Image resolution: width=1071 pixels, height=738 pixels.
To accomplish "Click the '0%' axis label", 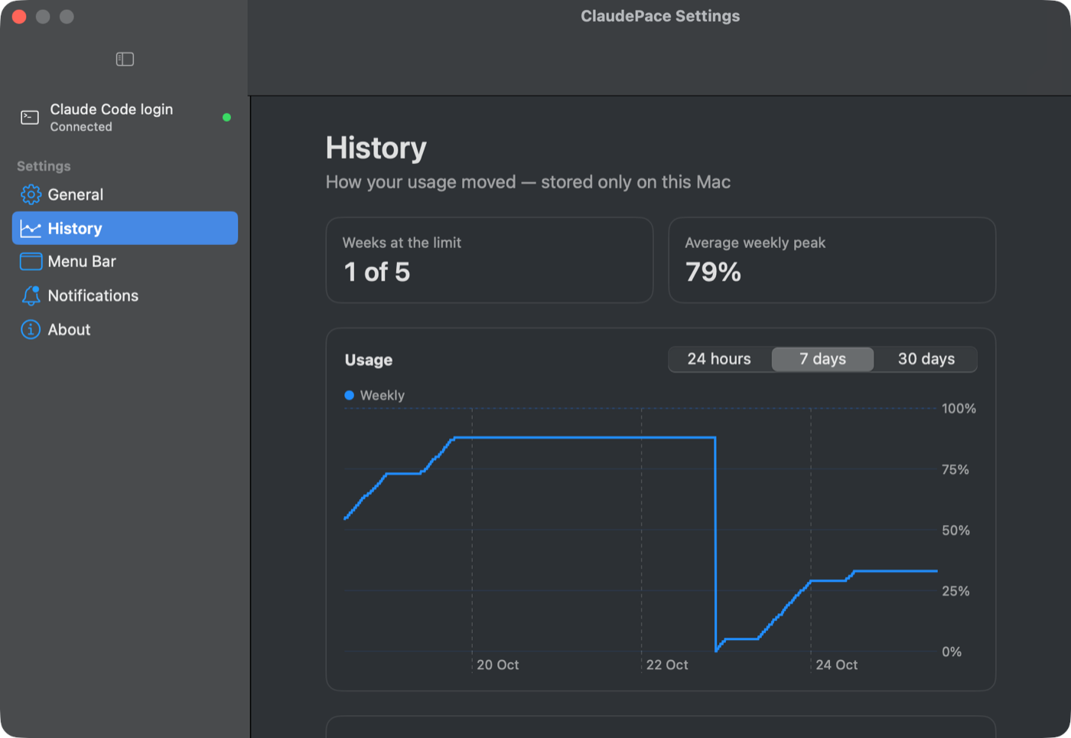I will (952, 652).
